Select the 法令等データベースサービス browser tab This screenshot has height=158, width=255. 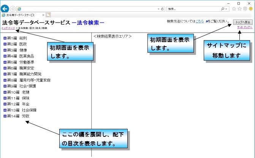pos(23,15)
